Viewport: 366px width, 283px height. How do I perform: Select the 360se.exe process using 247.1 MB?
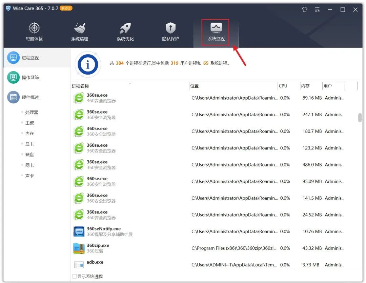tap(214, 115)
